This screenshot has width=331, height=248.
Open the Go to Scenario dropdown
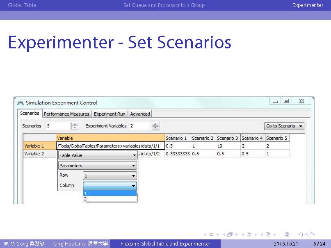click(284, 126)
